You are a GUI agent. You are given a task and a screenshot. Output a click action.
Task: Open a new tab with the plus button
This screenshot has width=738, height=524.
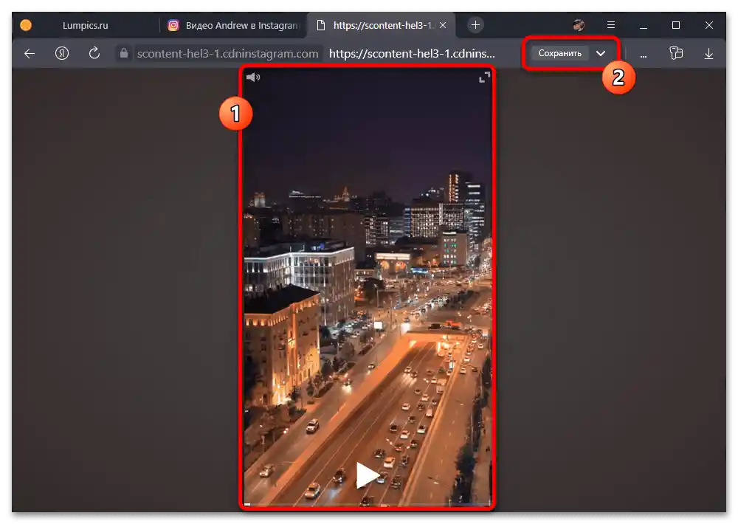coord(475,25)
